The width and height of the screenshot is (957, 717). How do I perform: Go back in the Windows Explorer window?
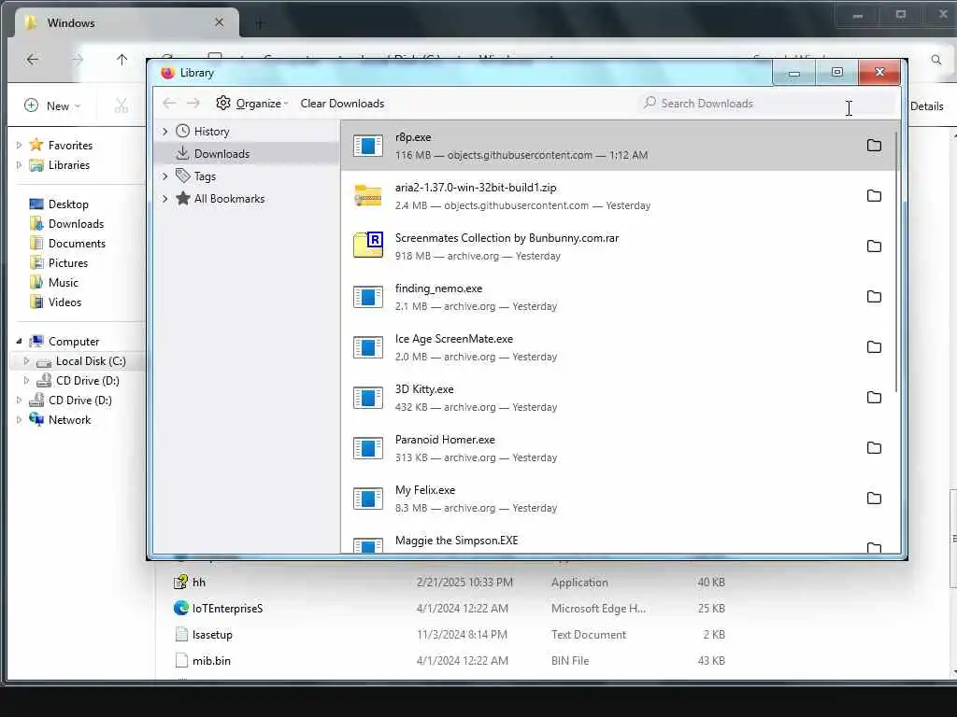pyautogui.click(x=33, y=59)
